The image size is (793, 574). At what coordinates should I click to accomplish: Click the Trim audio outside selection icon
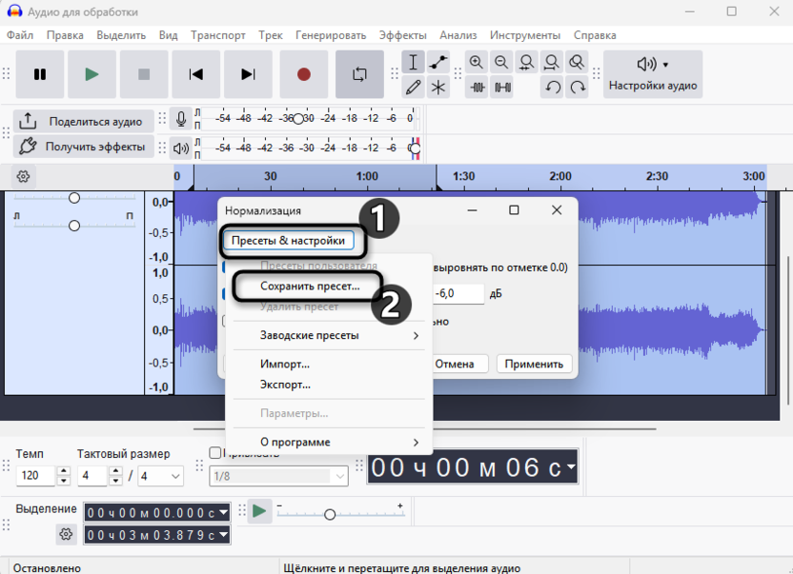[x=477, y=86]
